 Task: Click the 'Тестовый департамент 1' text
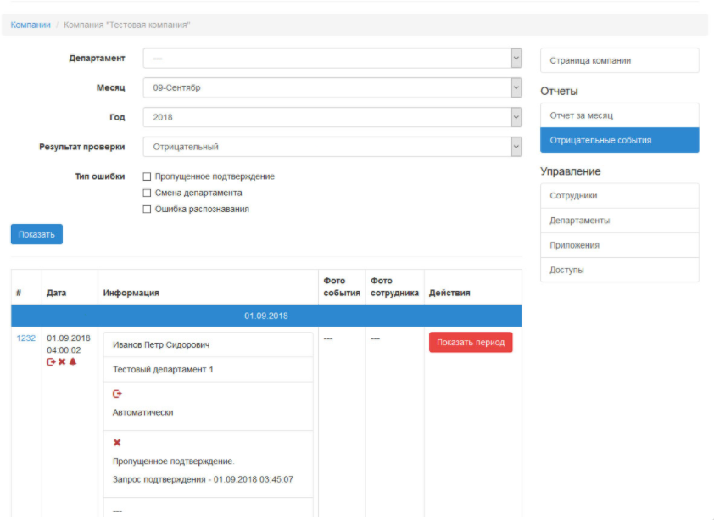pos(163,370)
